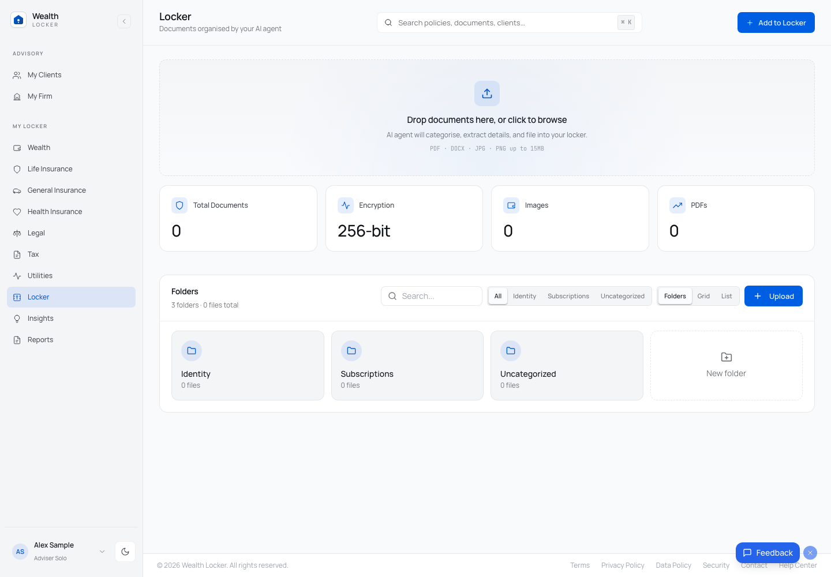
Task: Select the All filter tab
Action: tap(498, 296)
